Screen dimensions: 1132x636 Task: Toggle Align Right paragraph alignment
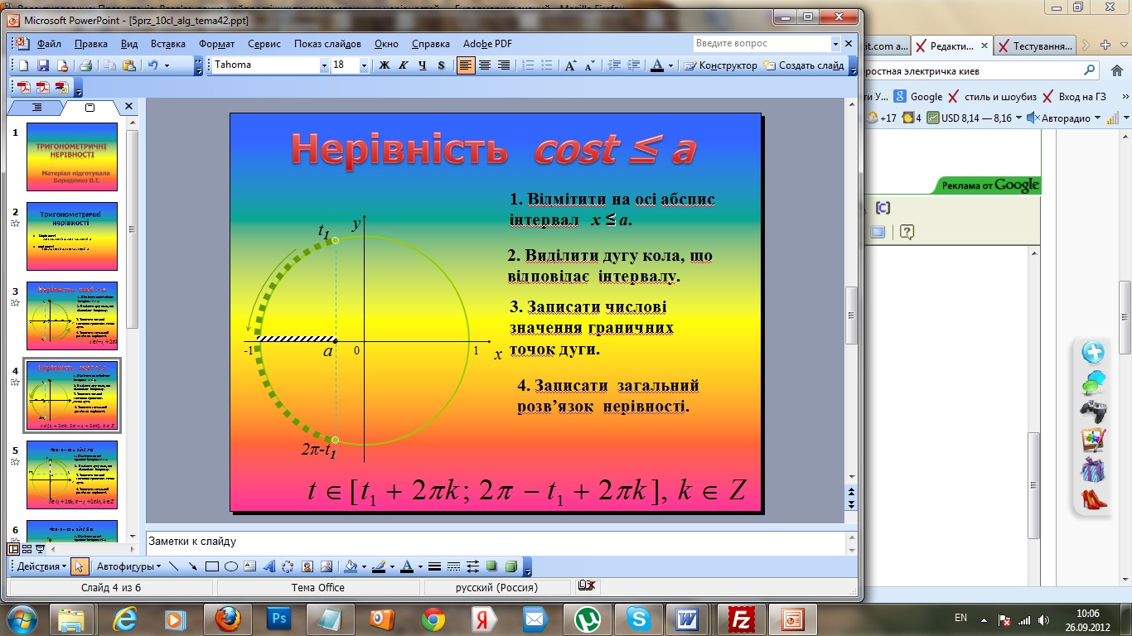pyautogui.click(x=504, y=65)
